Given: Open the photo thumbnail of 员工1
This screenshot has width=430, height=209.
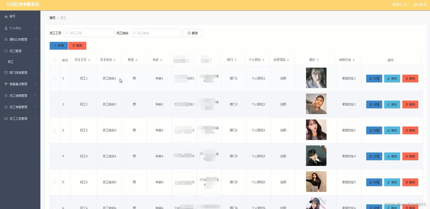Looking at the screenshot, I should coord(316,78).
